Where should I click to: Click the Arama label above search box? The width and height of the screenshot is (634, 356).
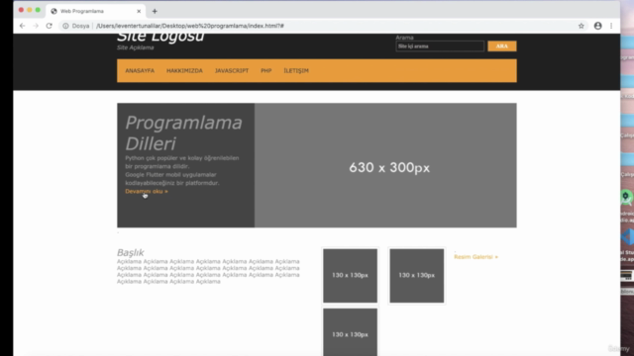(404, 38)
